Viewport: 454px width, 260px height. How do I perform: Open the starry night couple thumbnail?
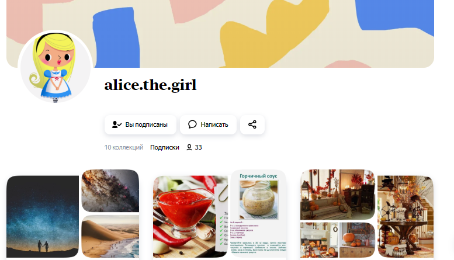pyautogui.click(x=43, y=216)
